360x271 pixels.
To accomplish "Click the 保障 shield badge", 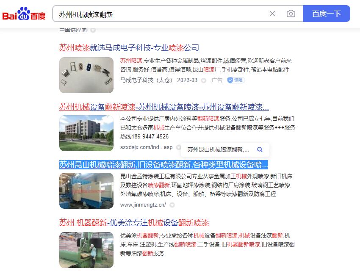I will (x=236, y=80).
